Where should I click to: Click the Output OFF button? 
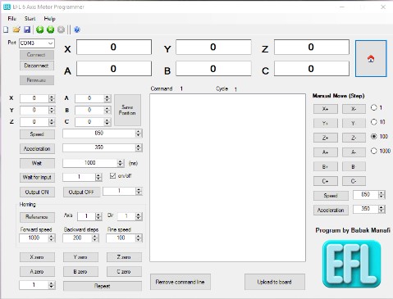pos(81,192)
